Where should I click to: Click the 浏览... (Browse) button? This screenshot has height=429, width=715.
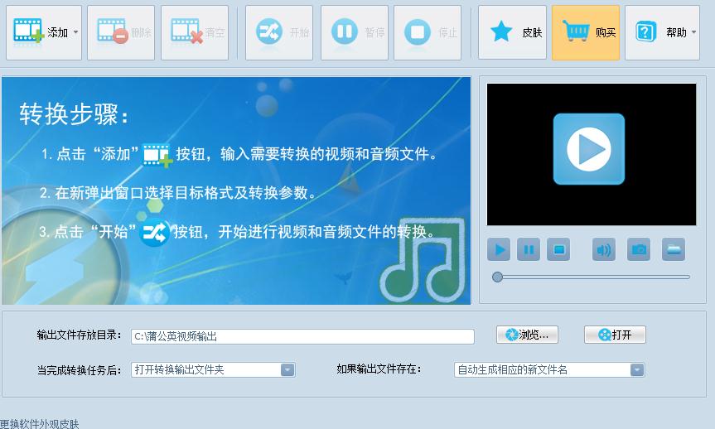(527, 335)
